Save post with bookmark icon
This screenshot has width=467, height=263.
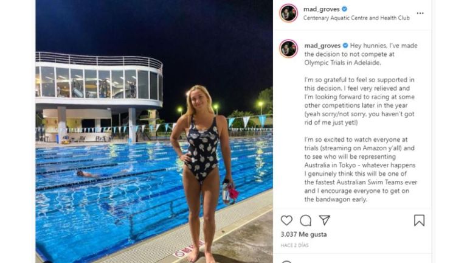(419, 220)
